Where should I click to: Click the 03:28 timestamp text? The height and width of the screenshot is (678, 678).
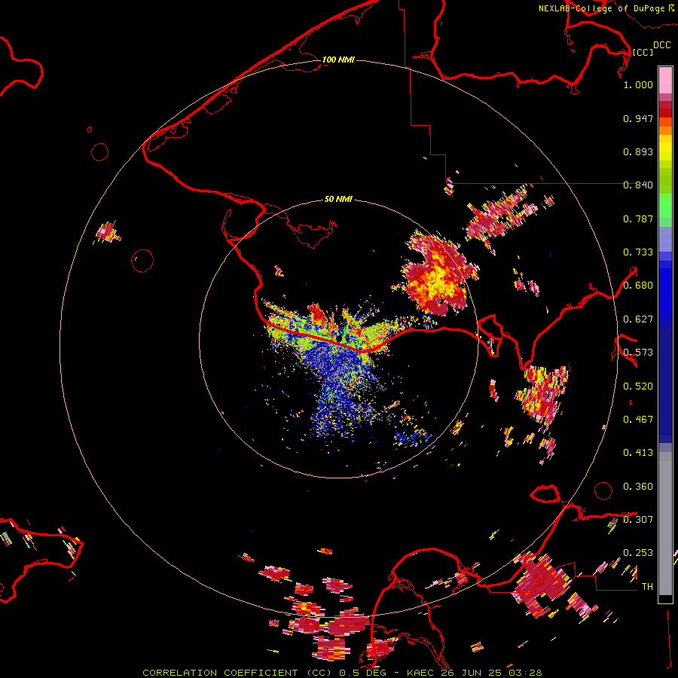[x=525, y=673]
